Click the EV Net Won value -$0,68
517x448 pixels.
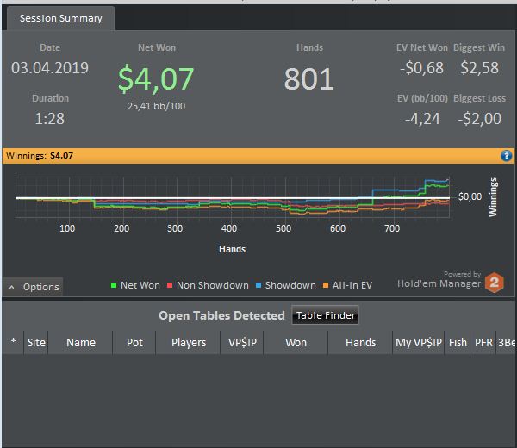(x=421, y=68)
